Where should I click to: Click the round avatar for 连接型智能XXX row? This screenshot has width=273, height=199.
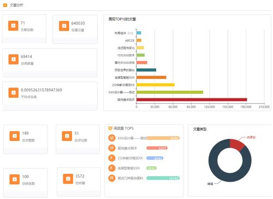(x=111, y=168)
